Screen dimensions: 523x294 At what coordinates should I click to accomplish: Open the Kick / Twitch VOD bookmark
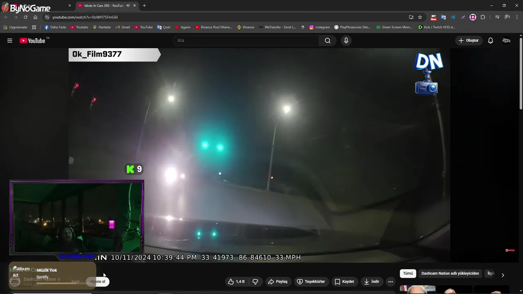click(x=436, y=27)
